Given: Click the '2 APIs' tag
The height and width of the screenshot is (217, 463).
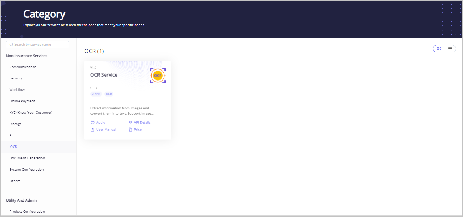Looking at the screenshot, I should coord(96,94).
